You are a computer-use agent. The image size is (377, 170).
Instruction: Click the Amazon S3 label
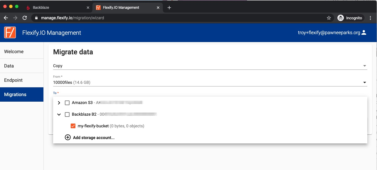(82, 103)
